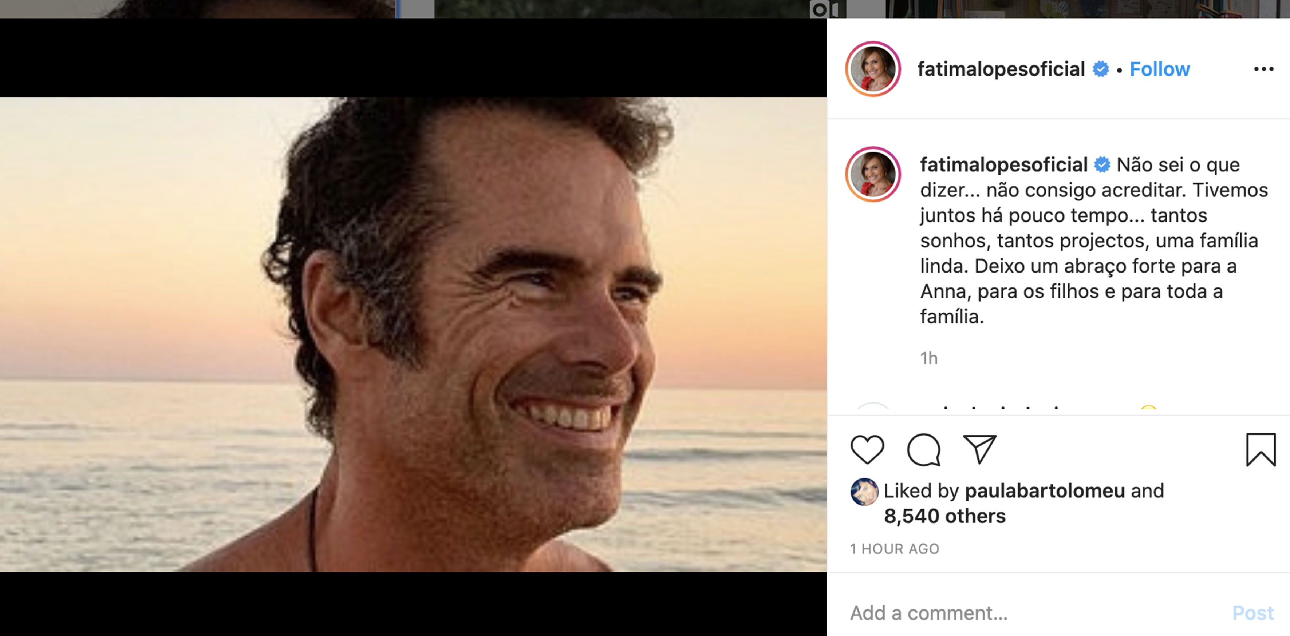Click the small avatar beside 'Liked by'
Screen dimensions: 1290x636
[864, 492]
